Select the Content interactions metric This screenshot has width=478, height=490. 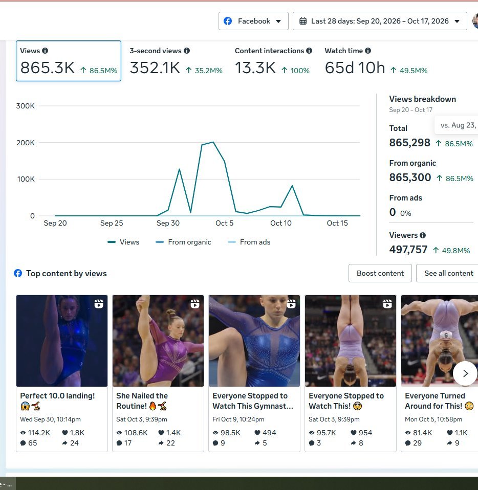273,61
